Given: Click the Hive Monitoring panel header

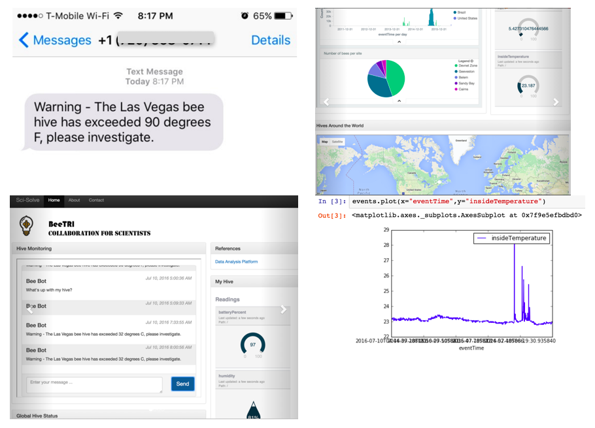Looking at the screenshot, I should coord(109,248).
